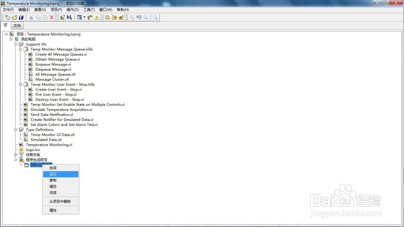Select All Message Queues.ctl
This screenshot has width=404, height=227.
[55, 74]
